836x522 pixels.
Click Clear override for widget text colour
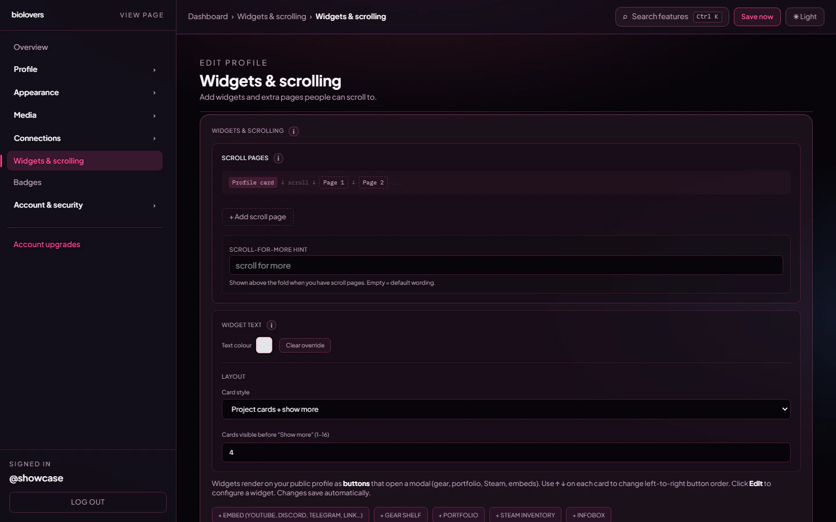pos(305,345)
